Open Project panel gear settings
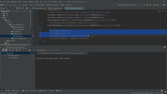 (27, 8)
